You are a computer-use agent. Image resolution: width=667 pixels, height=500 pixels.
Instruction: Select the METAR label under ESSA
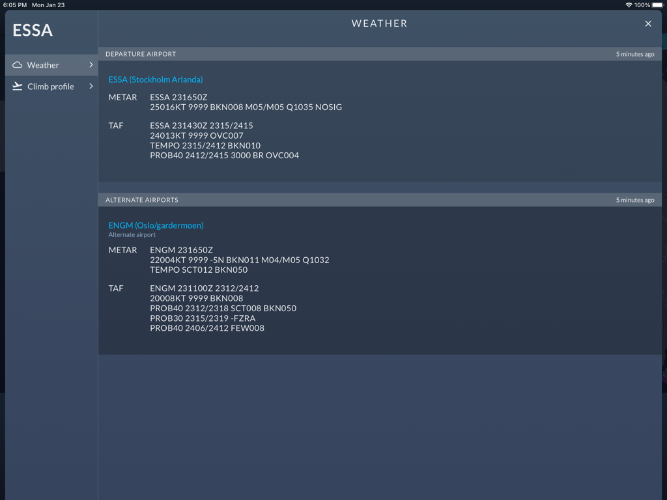[123, 97]
